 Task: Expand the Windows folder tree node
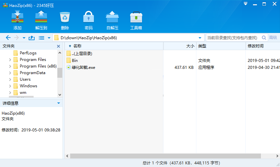[x=10, y=86]
